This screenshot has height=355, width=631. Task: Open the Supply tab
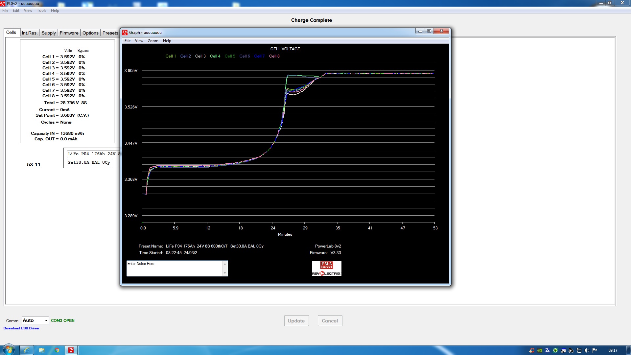[49, 33]
